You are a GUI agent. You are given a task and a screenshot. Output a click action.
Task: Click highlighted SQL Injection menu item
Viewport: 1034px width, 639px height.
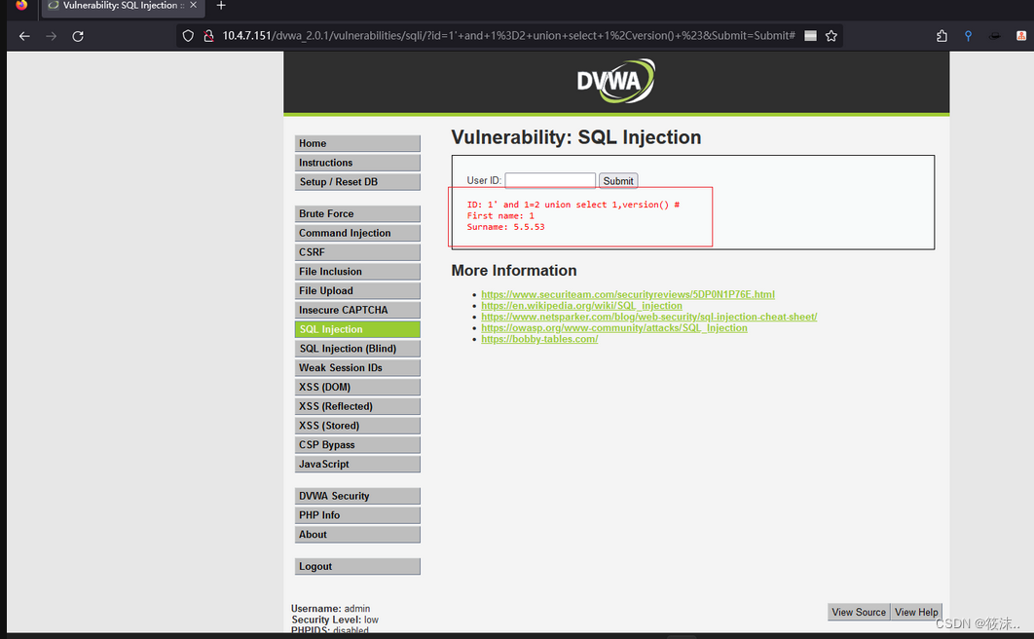[357, 329]
